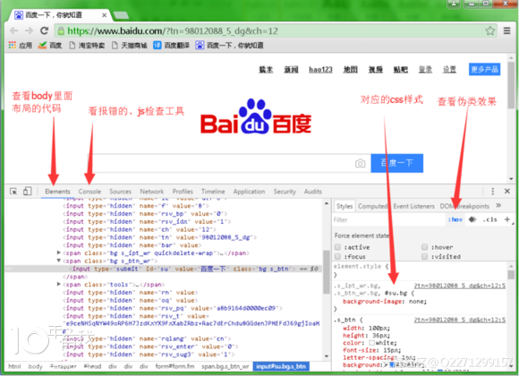Click the diamond-shaped icon beside :hov
The image size is (519, 376).
pos(472,219)
